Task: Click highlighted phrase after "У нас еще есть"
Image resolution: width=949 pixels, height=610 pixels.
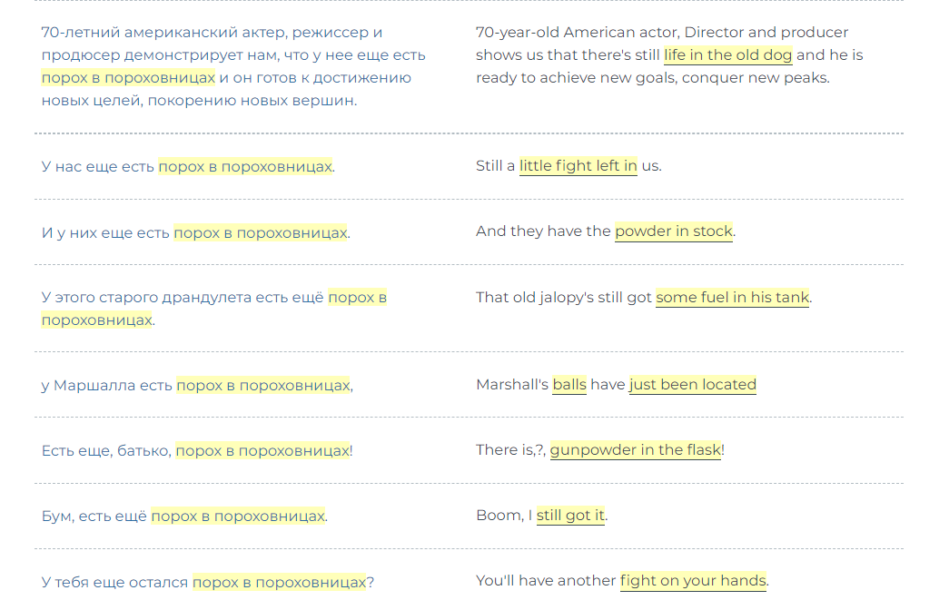Action: pyautogui.click(x=245, y=167)
